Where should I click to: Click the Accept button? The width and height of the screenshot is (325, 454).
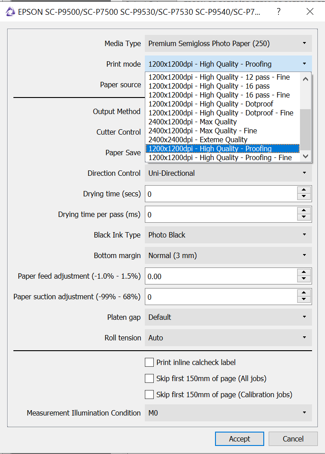[239, 439]
